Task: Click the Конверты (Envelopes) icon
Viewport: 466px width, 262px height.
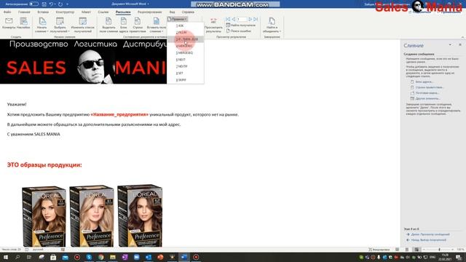Action: coord(9,23)
